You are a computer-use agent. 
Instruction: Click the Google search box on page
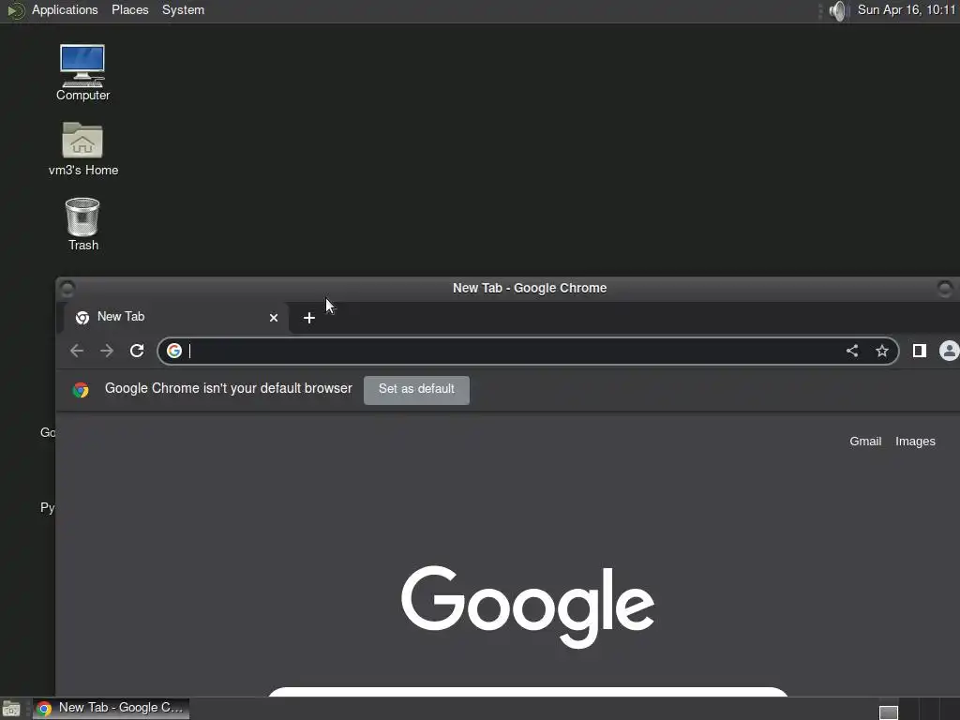(528, 692)
